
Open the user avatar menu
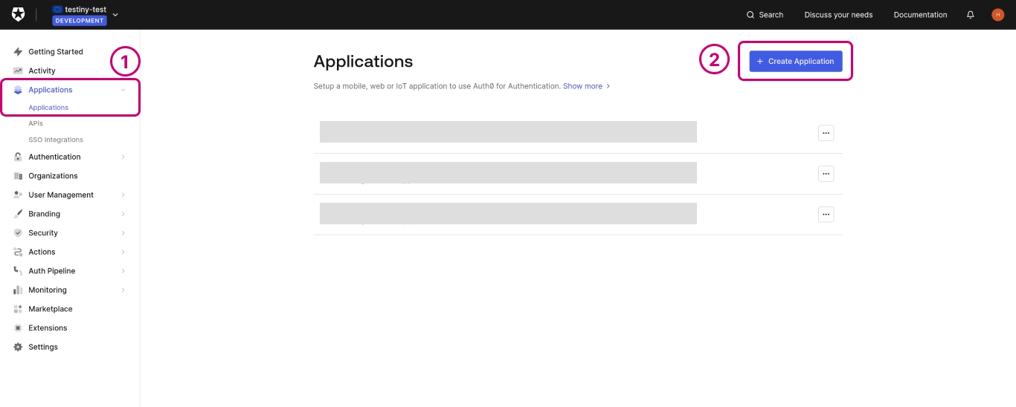(997, 15)
